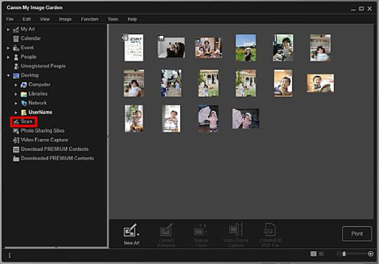Switch to thumbnail view mode
This screenshot has width=379, height=264.
coord(313,254)
